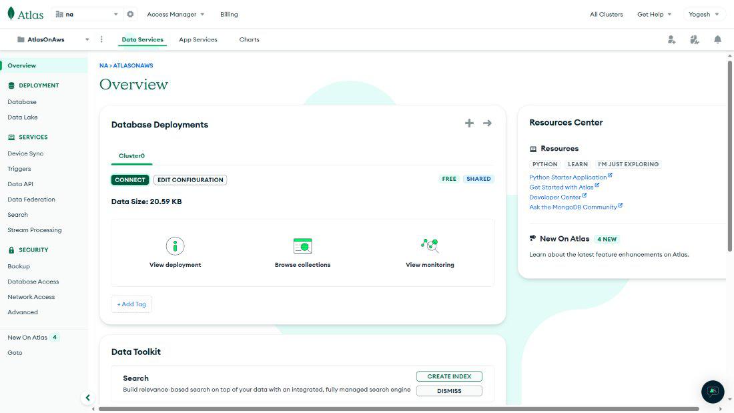The image size is (734, 413).
Task: Open All Clusters link
Action: point(606,15)
